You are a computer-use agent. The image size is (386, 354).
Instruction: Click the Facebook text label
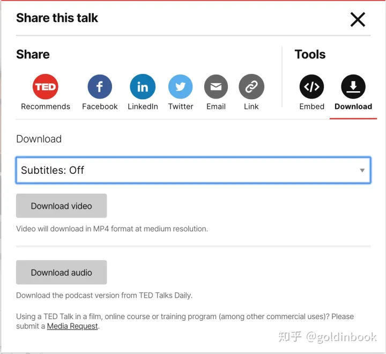[x=100, y=106]
